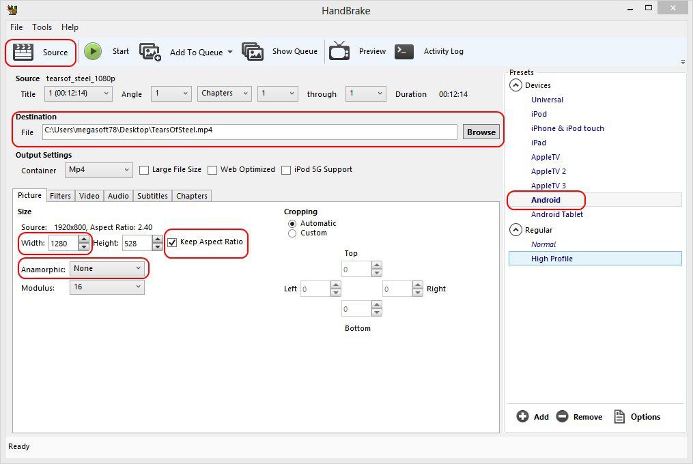Open the Angle dropdown

171,93
